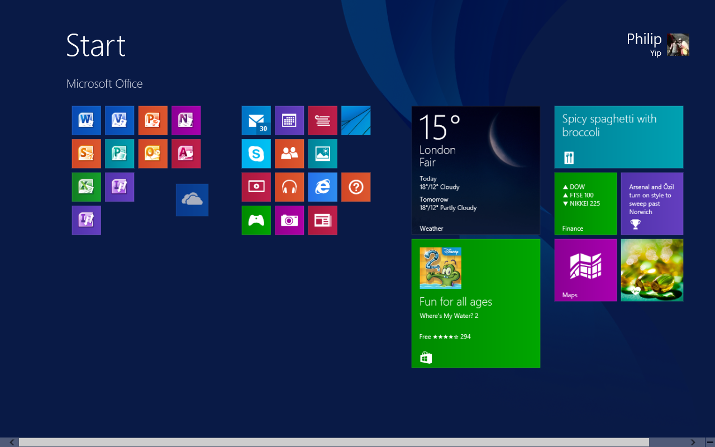Open the Health & Fitness photo tile

point(652,270)
